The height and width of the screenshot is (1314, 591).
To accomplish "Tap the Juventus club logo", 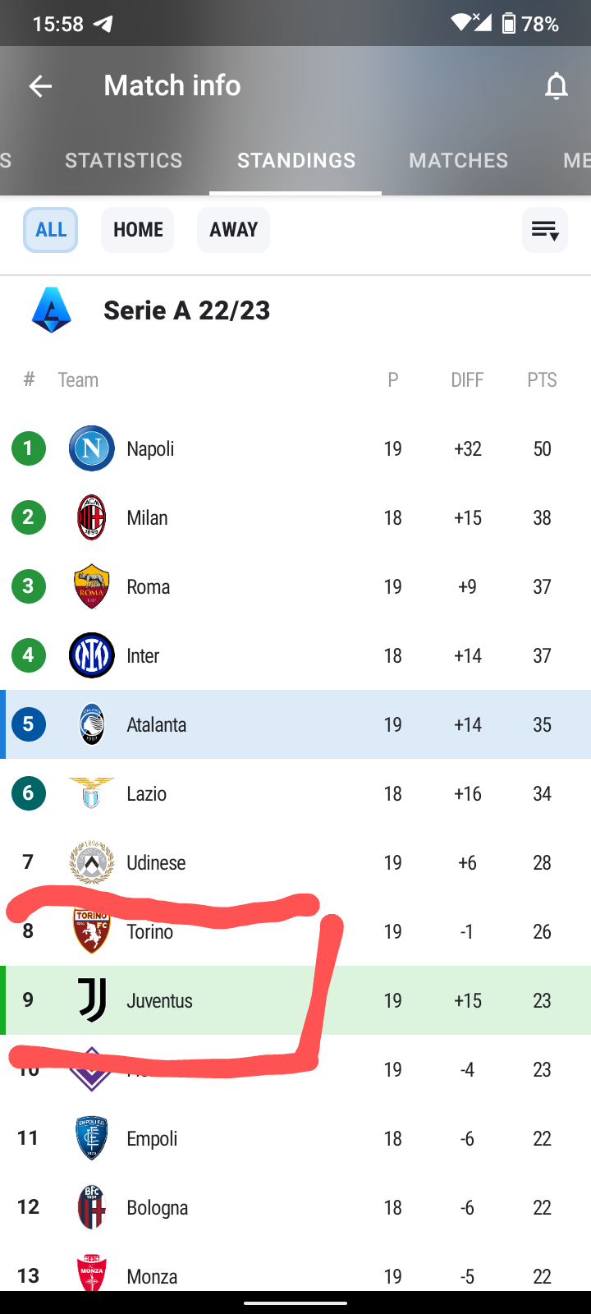I will (92, 1000).
